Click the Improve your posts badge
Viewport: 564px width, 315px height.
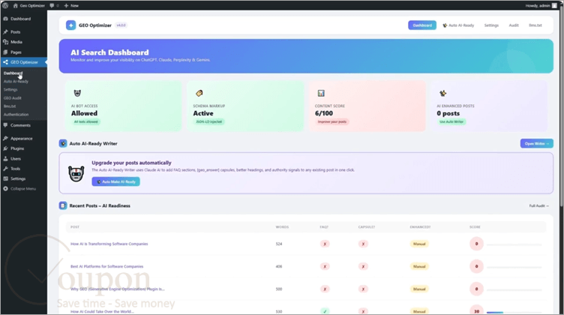(x=332, y=121)
